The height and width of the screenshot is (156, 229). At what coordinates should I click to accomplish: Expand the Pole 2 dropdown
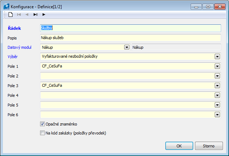(x=217, y=76)
